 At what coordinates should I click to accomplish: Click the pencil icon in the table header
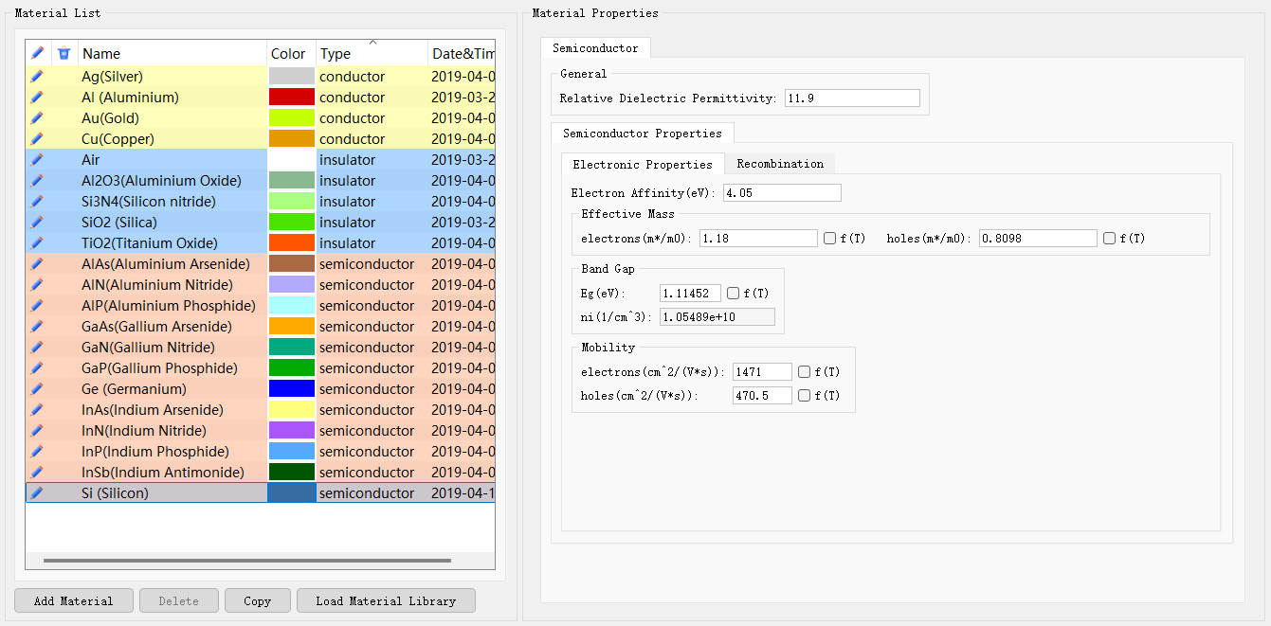[37, 53]
